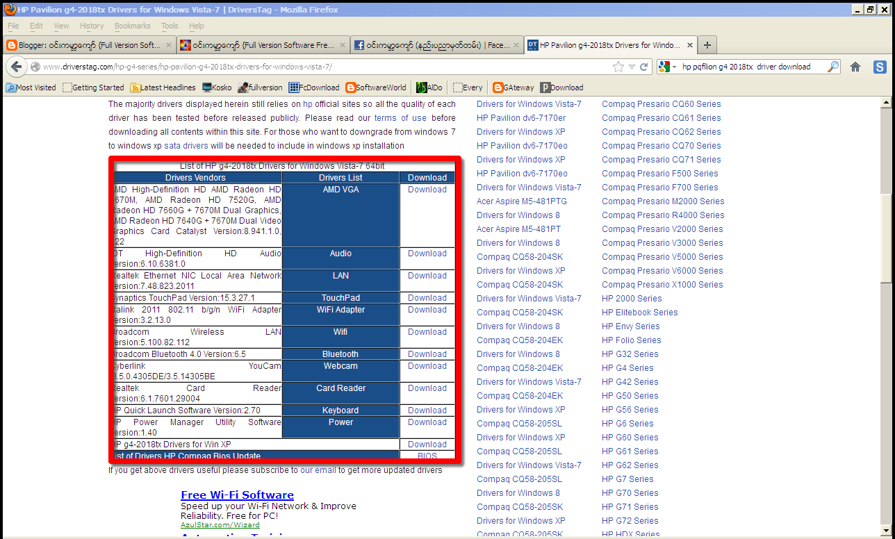Go back using the browser Back arrow
Image resolution: width=895 pixels, height=539 pixels.
(17, 67)
